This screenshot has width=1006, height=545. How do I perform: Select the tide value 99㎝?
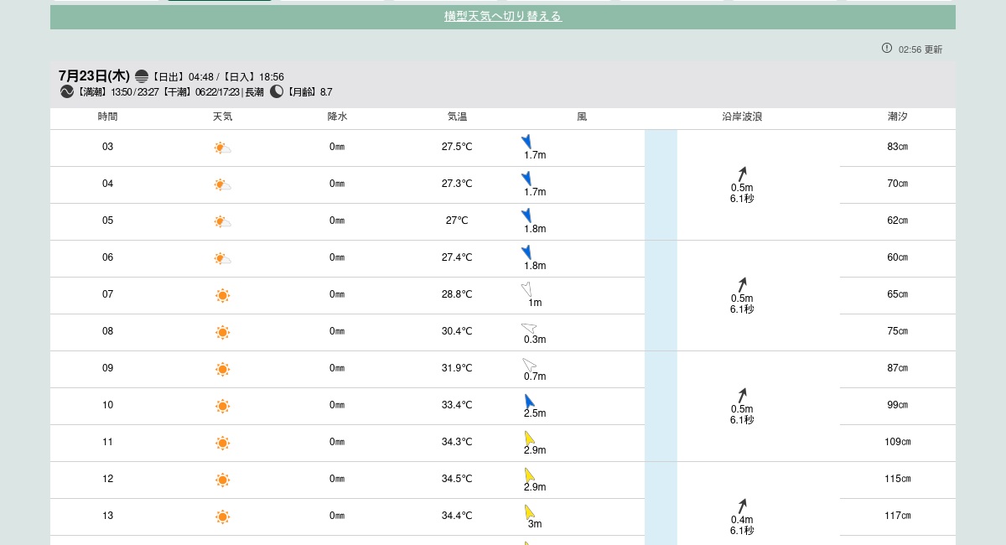click(897, 405)
